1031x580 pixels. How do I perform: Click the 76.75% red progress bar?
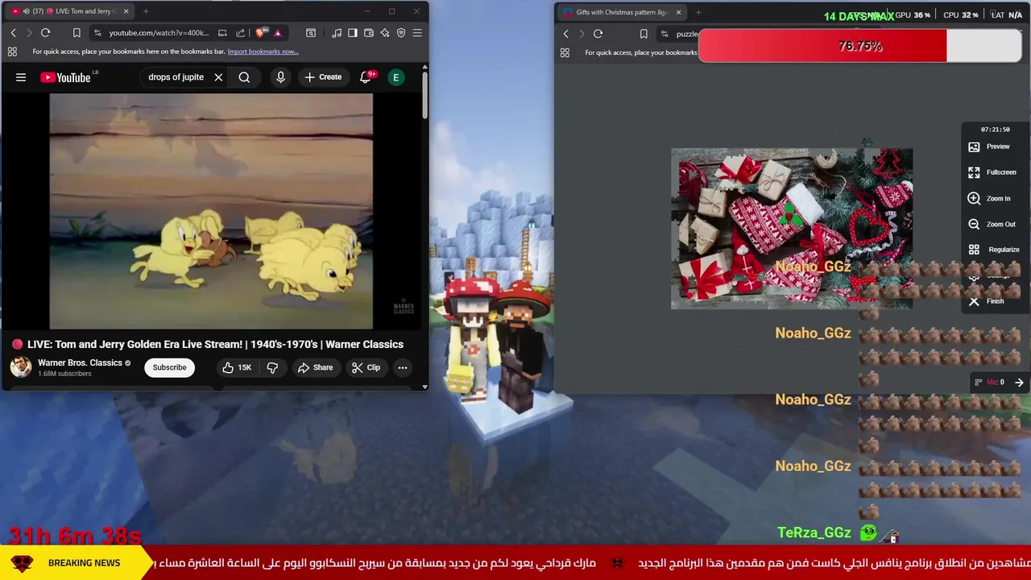click(x=859, y=46)
